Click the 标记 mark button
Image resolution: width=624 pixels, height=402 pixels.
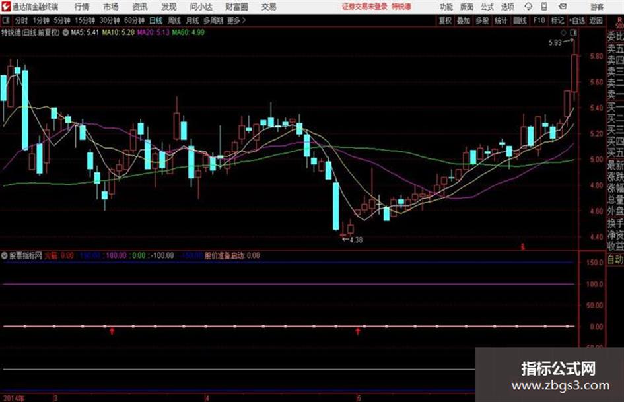pos(557,20)
